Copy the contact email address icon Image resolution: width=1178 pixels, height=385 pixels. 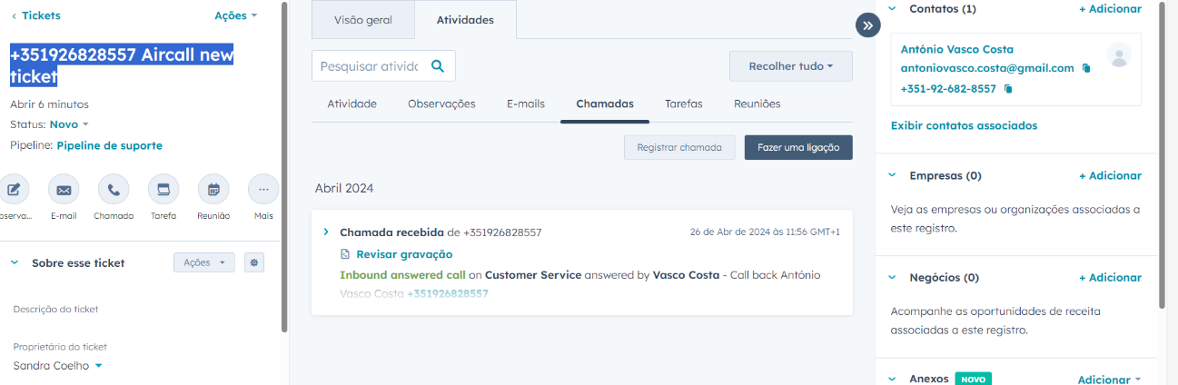pyautogui.click(x=1086, y=68)
